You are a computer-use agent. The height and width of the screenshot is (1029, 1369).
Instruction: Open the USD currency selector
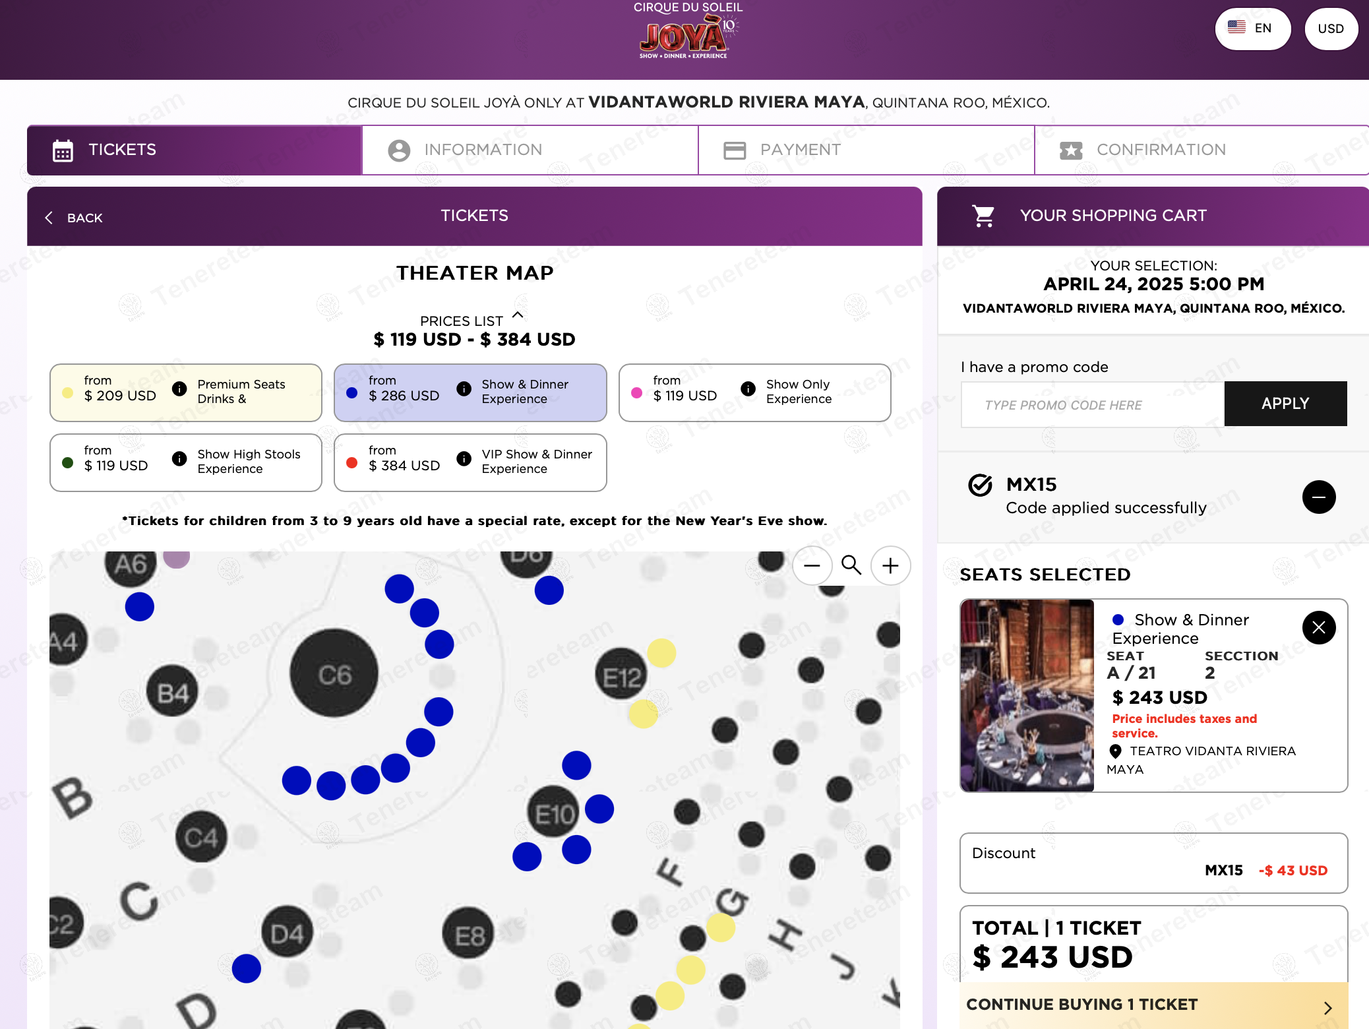1331,29
